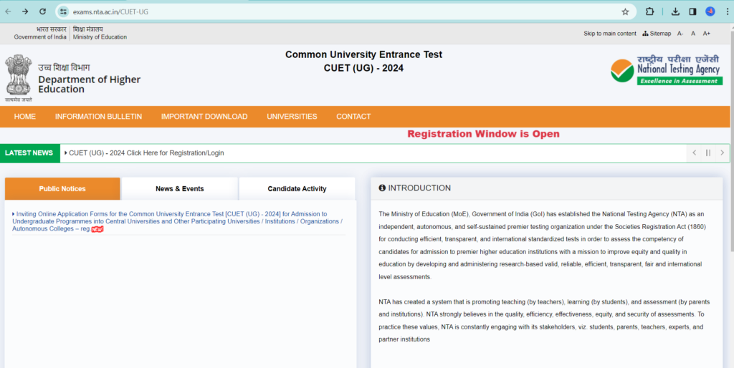734x368 pixels.
Task: Bookmark this page with star icon
Action: point(625,11)
